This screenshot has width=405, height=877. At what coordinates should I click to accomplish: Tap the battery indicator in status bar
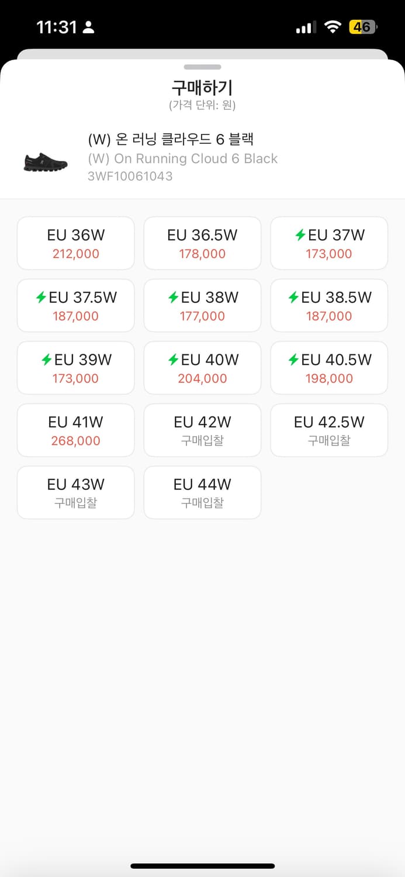(363, 27)
